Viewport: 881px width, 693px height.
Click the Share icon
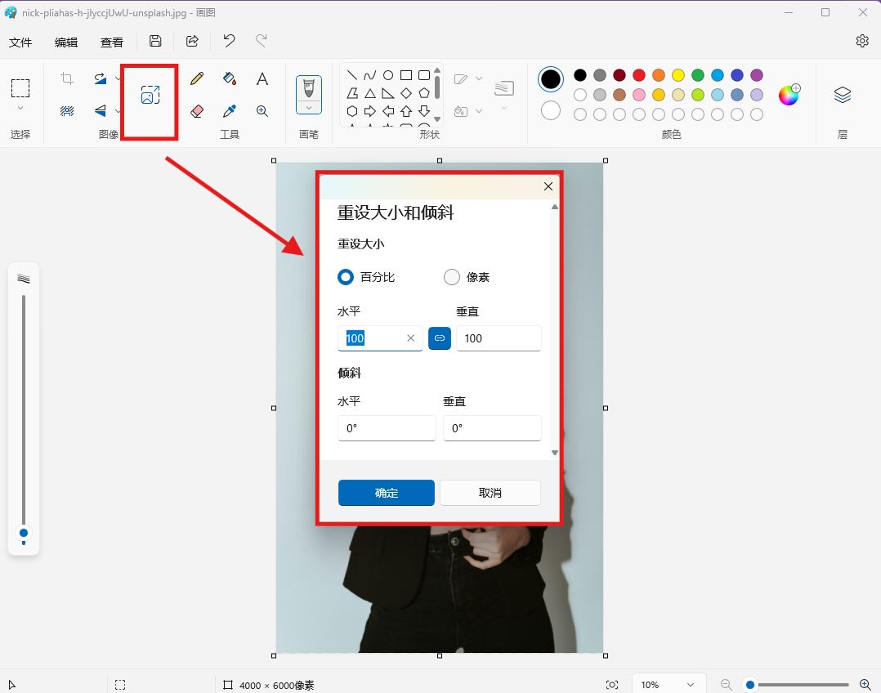click(192, 41)
